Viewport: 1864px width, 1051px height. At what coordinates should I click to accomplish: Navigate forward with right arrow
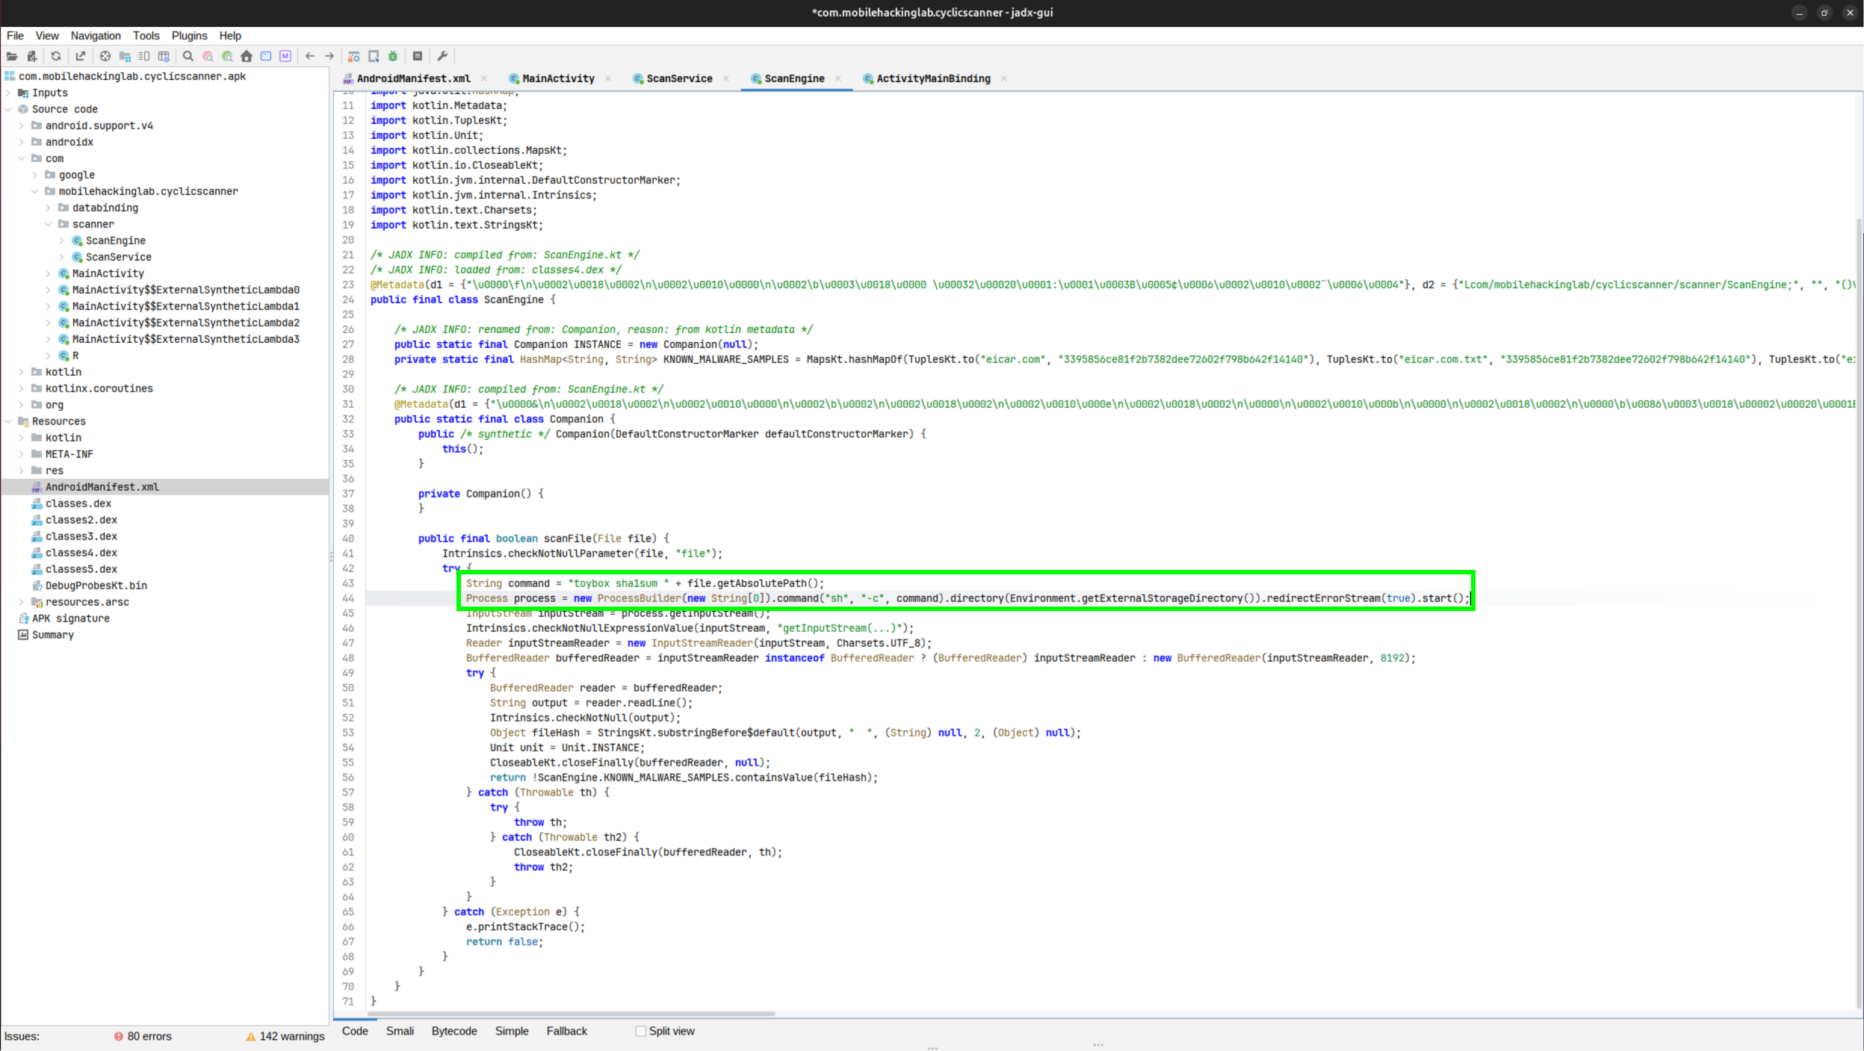tap(329, 56)
